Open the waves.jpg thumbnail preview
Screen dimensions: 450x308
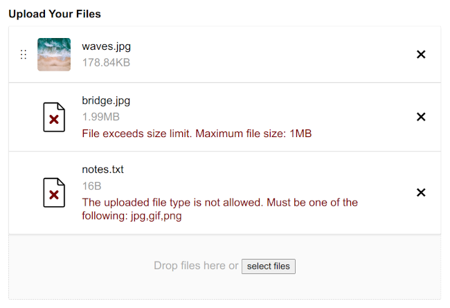54,54
